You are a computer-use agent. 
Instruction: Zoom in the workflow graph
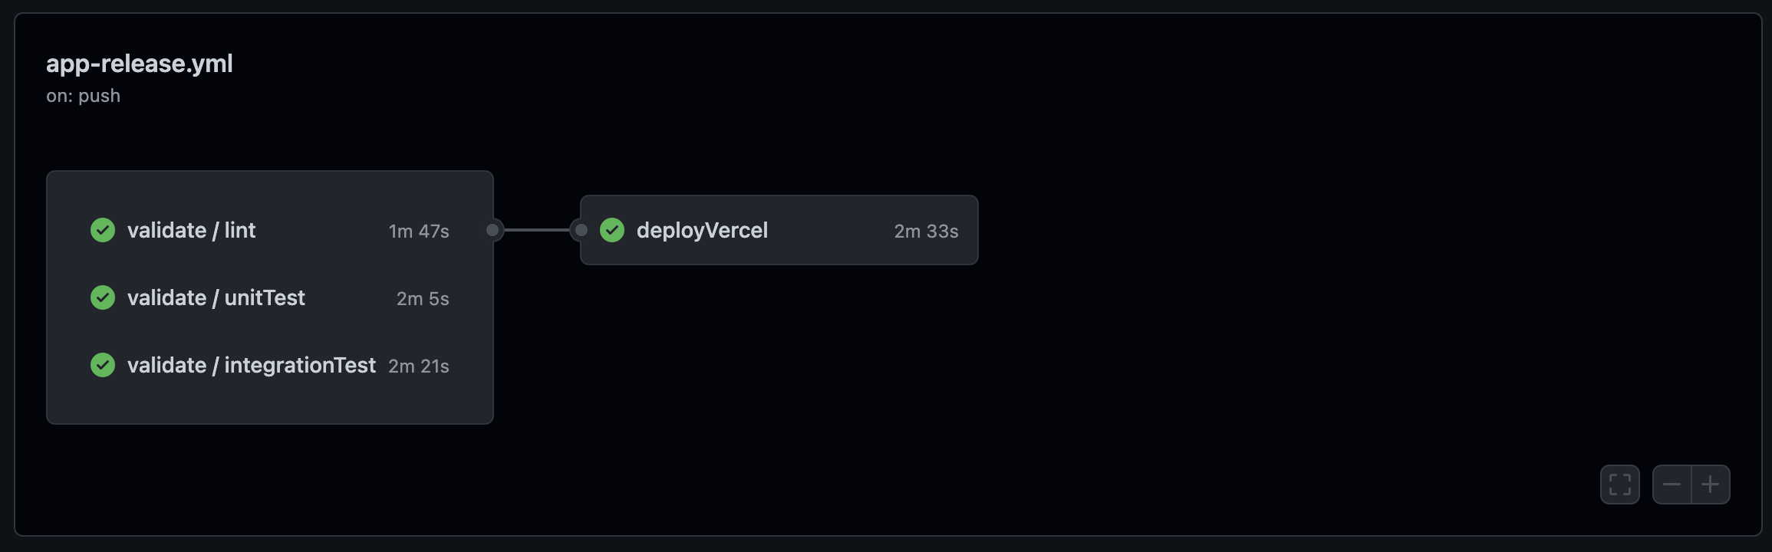click(x=1711, y=485)
